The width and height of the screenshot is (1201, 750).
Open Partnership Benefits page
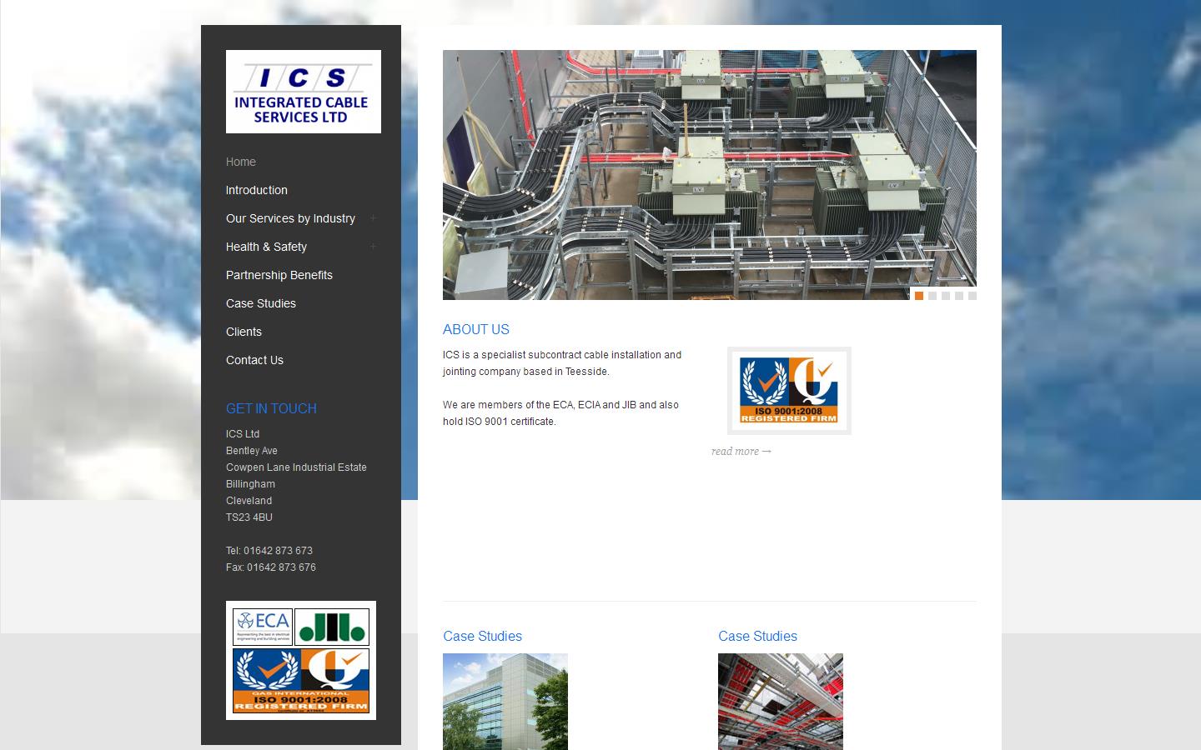(279, 275)
